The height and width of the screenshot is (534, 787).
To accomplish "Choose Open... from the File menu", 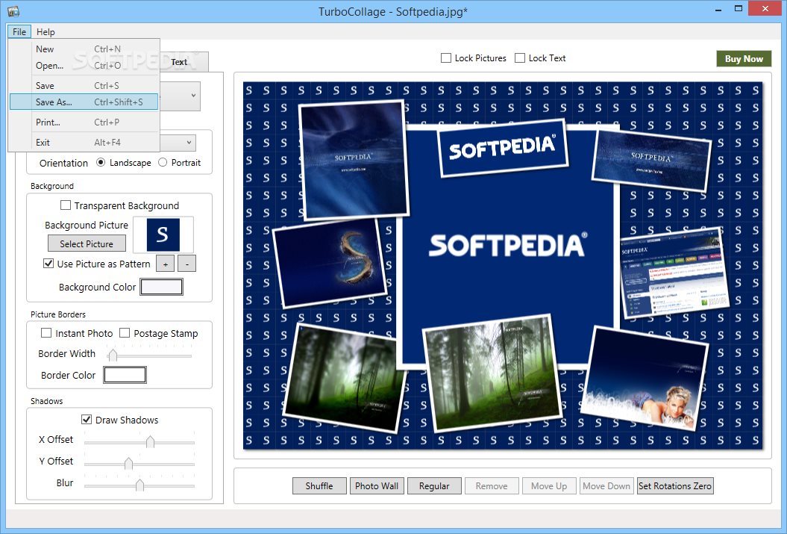I will (x=84, y=65).
